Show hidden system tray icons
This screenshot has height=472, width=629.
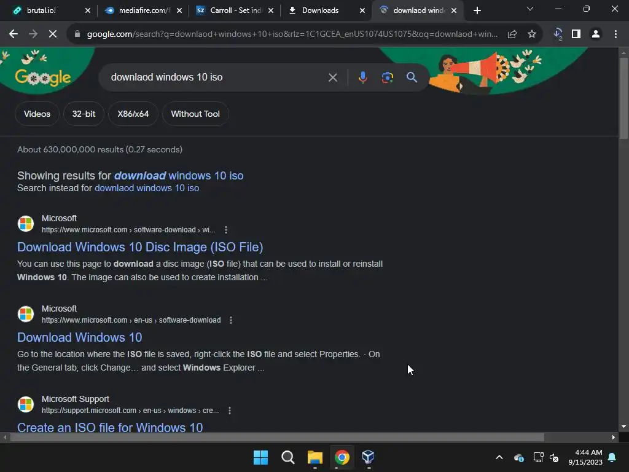point(499,457)
